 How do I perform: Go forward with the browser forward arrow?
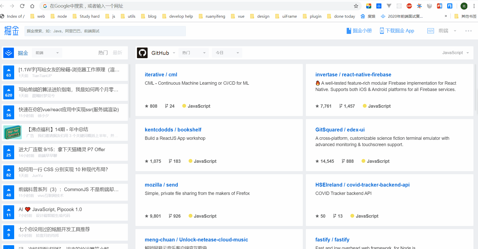pyautogui.click(x=12, y=6)
